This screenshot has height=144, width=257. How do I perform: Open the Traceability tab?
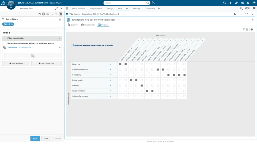point(150,8)
